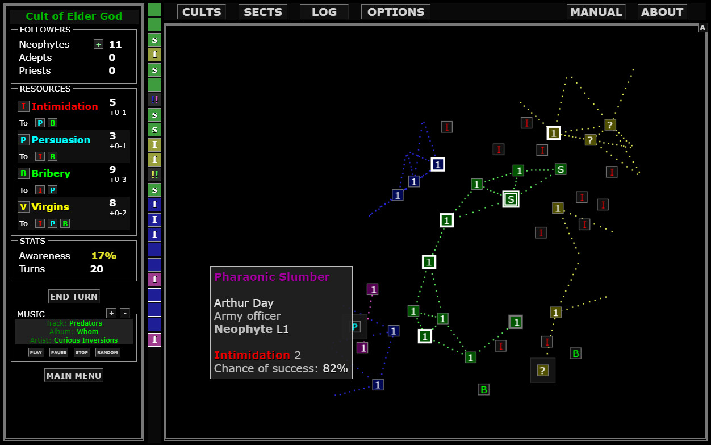
Task: Click the + button next to Neophytes
Action: tap(98, 44)
